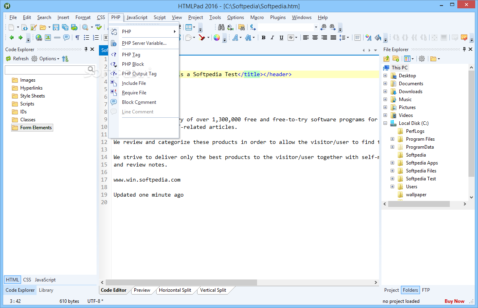Click the UTF-8 encoding status entry
The height and width of the screenshot is (308, 478).
pyautogui.click(x=95, y=301)
